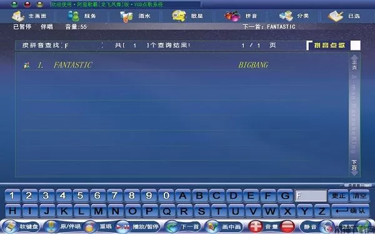Viewport: 375px width, 234px height.
Task: Tap the 1 key on the on-screen keyboard
Action: point(12,196)
